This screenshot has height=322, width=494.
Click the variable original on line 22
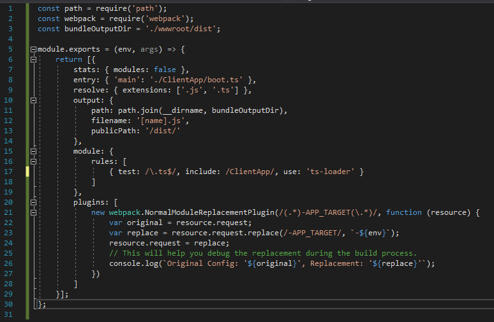(x=145, y=223)
